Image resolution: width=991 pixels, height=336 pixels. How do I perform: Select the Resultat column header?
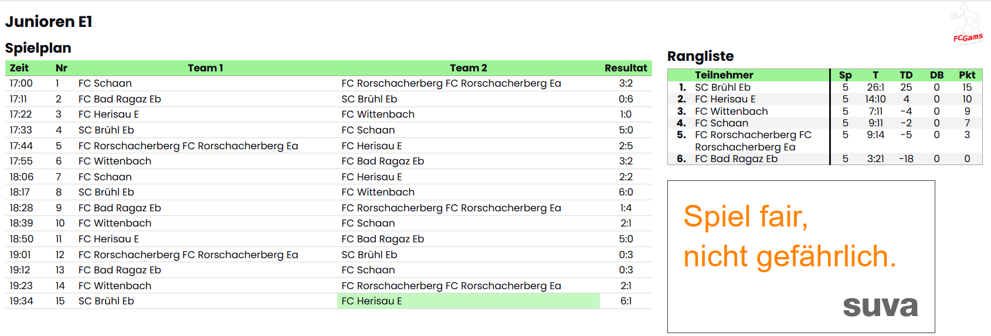coord(626,68)
